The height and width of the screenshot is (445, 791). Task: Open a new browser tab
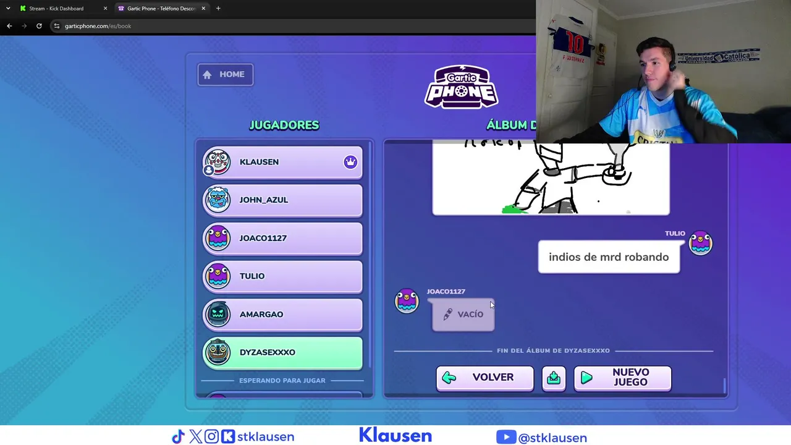click(x=218, y=9)
